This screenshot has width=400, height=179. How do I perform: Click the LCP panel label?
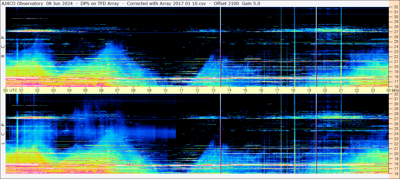[x=3, y=134]
